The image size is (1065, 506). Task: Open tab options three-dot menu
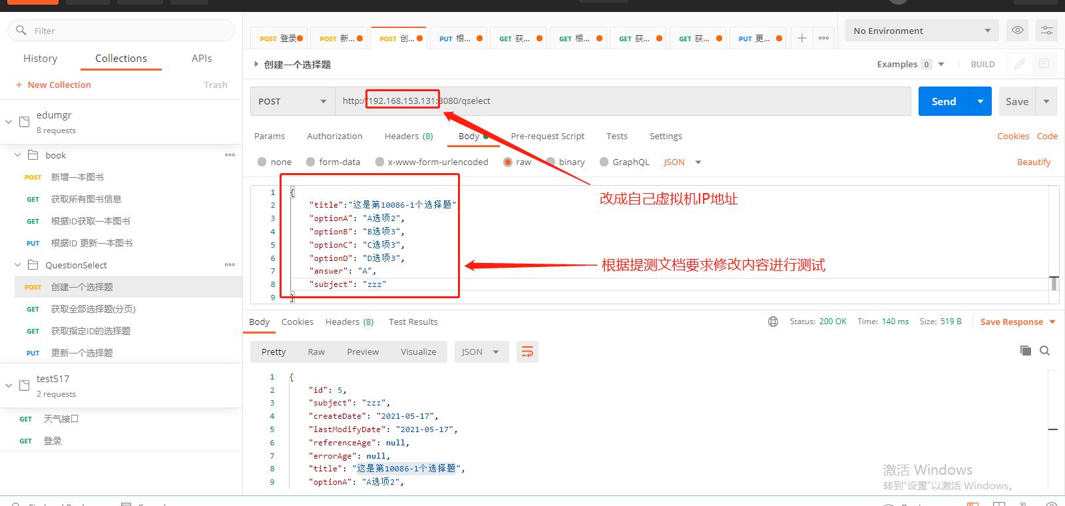[x=823, y=38]
